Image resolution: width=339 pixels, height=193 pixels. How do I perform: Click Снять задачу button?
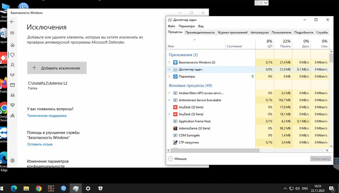point(321,159)
